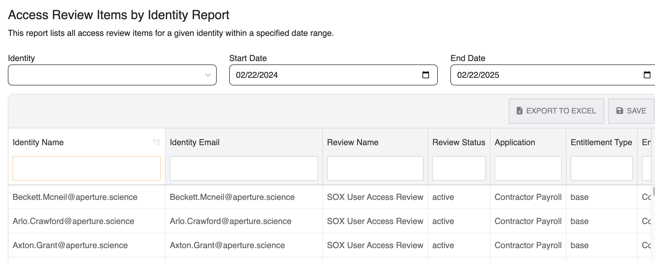Image resolution: width=655 pixels, height=262 pixels.
Task: Click the Identity dropdown chevron arrow
Action: coord(208,75)
